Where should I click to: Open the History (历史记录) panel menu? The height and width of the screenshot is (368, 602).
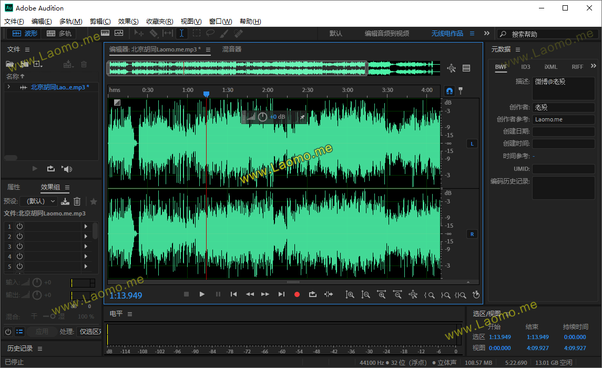(40, 349)
